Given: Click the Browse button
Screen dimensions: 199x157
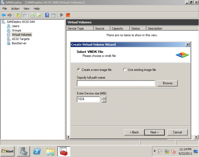Looking at the screenshot, I should [167, 83].
